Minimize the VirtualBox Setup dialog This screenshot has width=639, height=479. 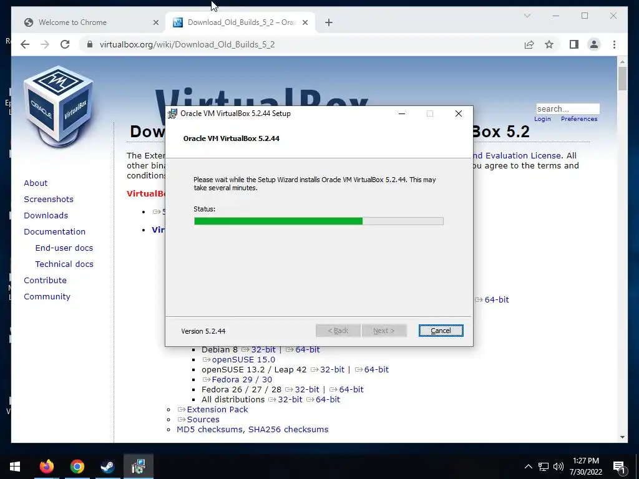pos(402,114)
